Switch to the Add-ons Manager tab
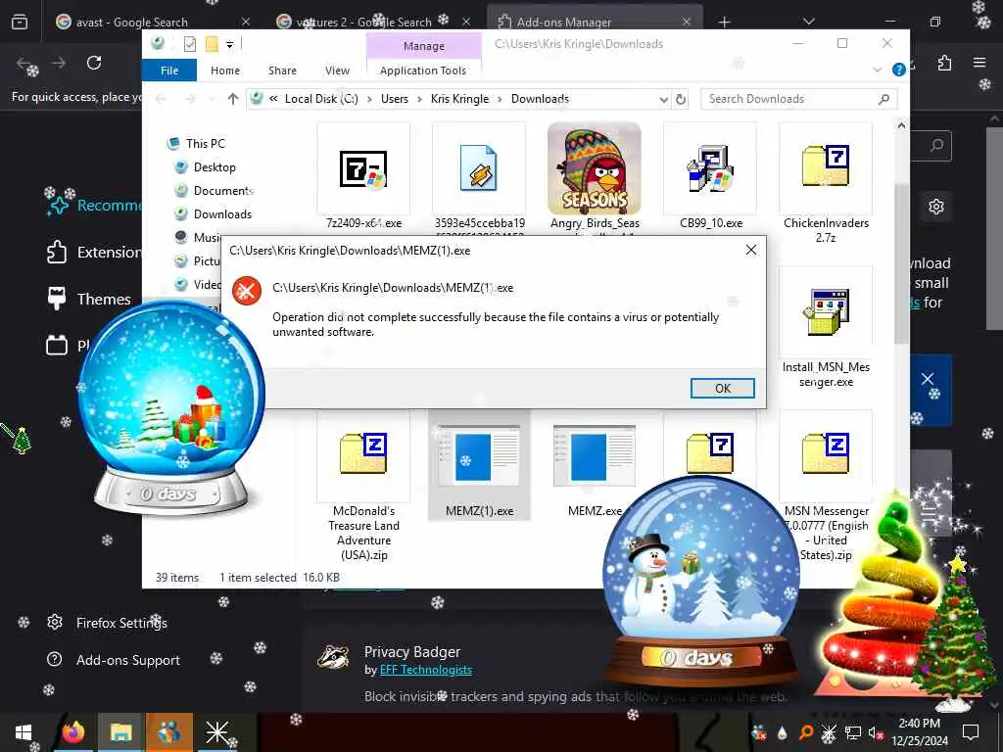The width and height of the screenshot is (1003, 752). pos(563,23)
